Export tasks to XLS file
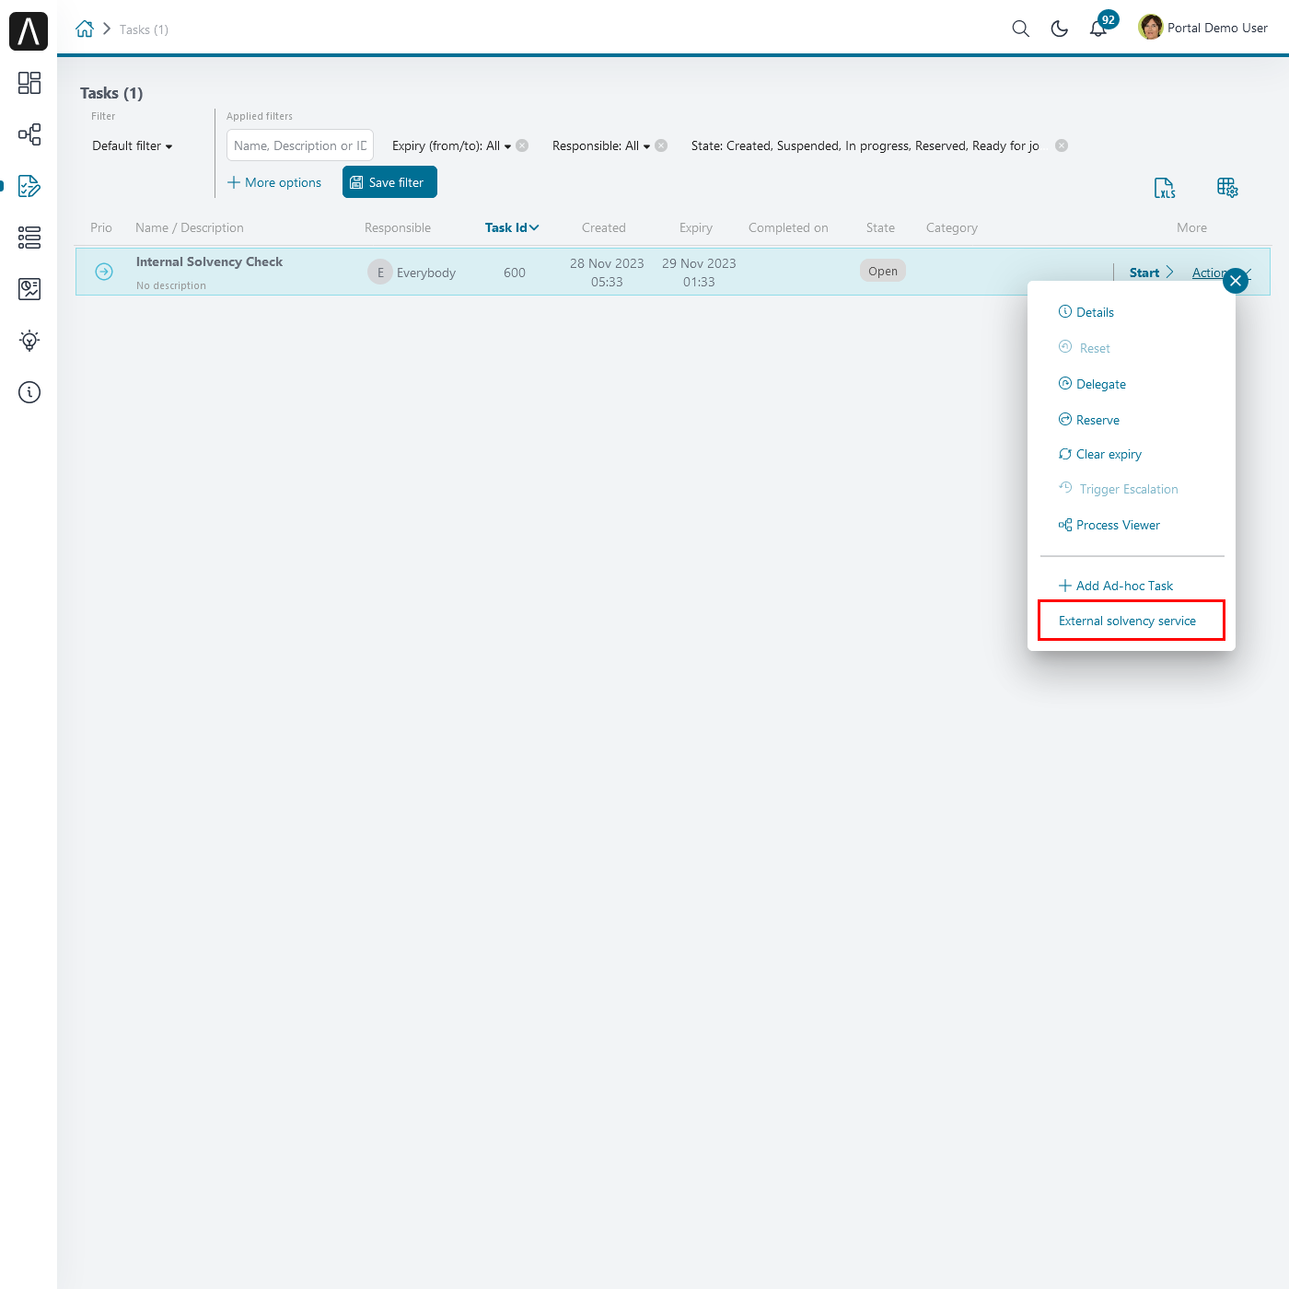 coord(1165,188)
